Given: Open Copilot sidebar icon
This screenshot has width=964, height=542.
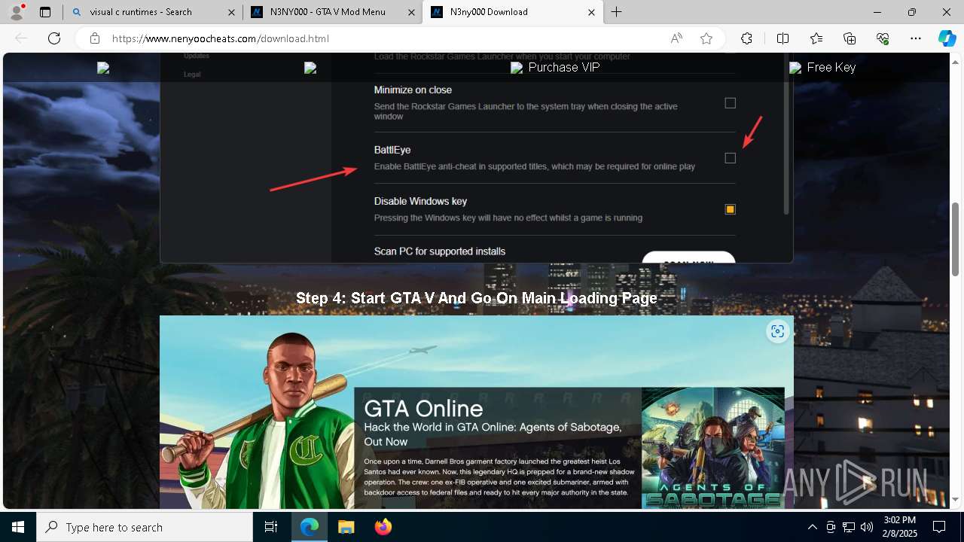Looking at the screenshot, I should (x=947, y=38).
